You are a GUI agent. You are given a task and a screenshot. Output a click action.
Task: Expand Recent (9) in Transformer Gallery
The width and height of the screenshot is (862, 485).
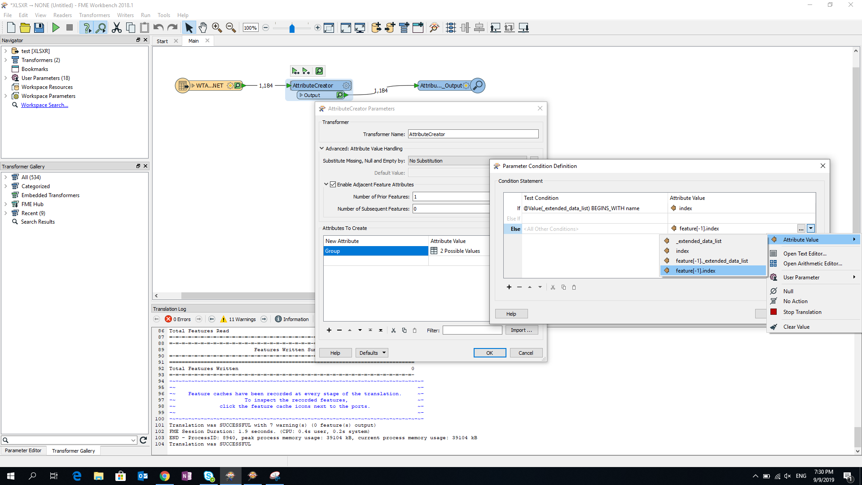(6, 213)
